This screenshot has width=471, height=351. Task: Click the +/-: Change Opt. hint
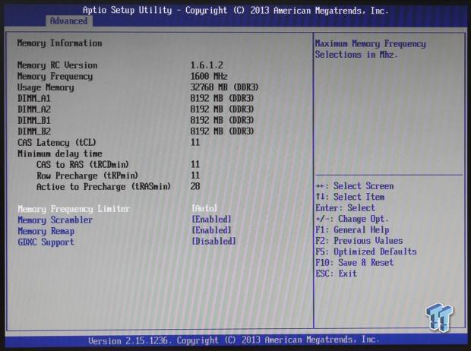click(352, 219)
